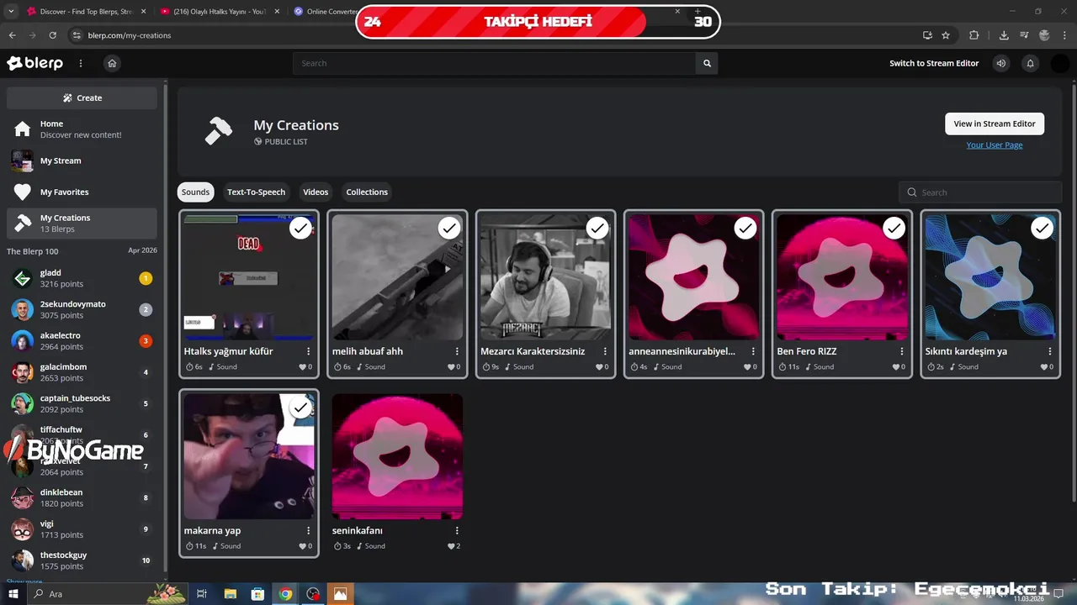The height and width of the screenshot is (605, 1077).
Task: Open the browser tab list dropdown arrow
Action: [x=11, y=12]
